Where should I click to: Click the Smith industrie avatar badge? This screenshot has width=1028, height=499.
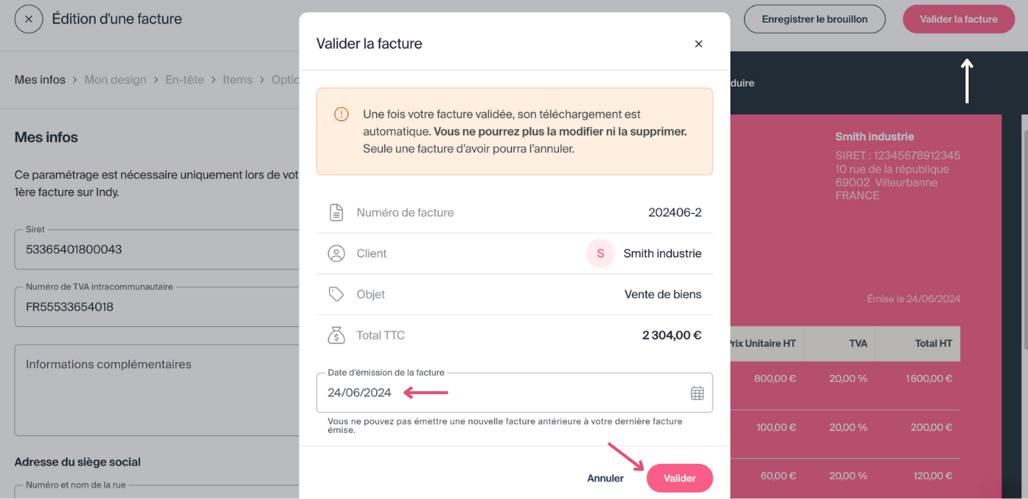[x=600, y=253]
